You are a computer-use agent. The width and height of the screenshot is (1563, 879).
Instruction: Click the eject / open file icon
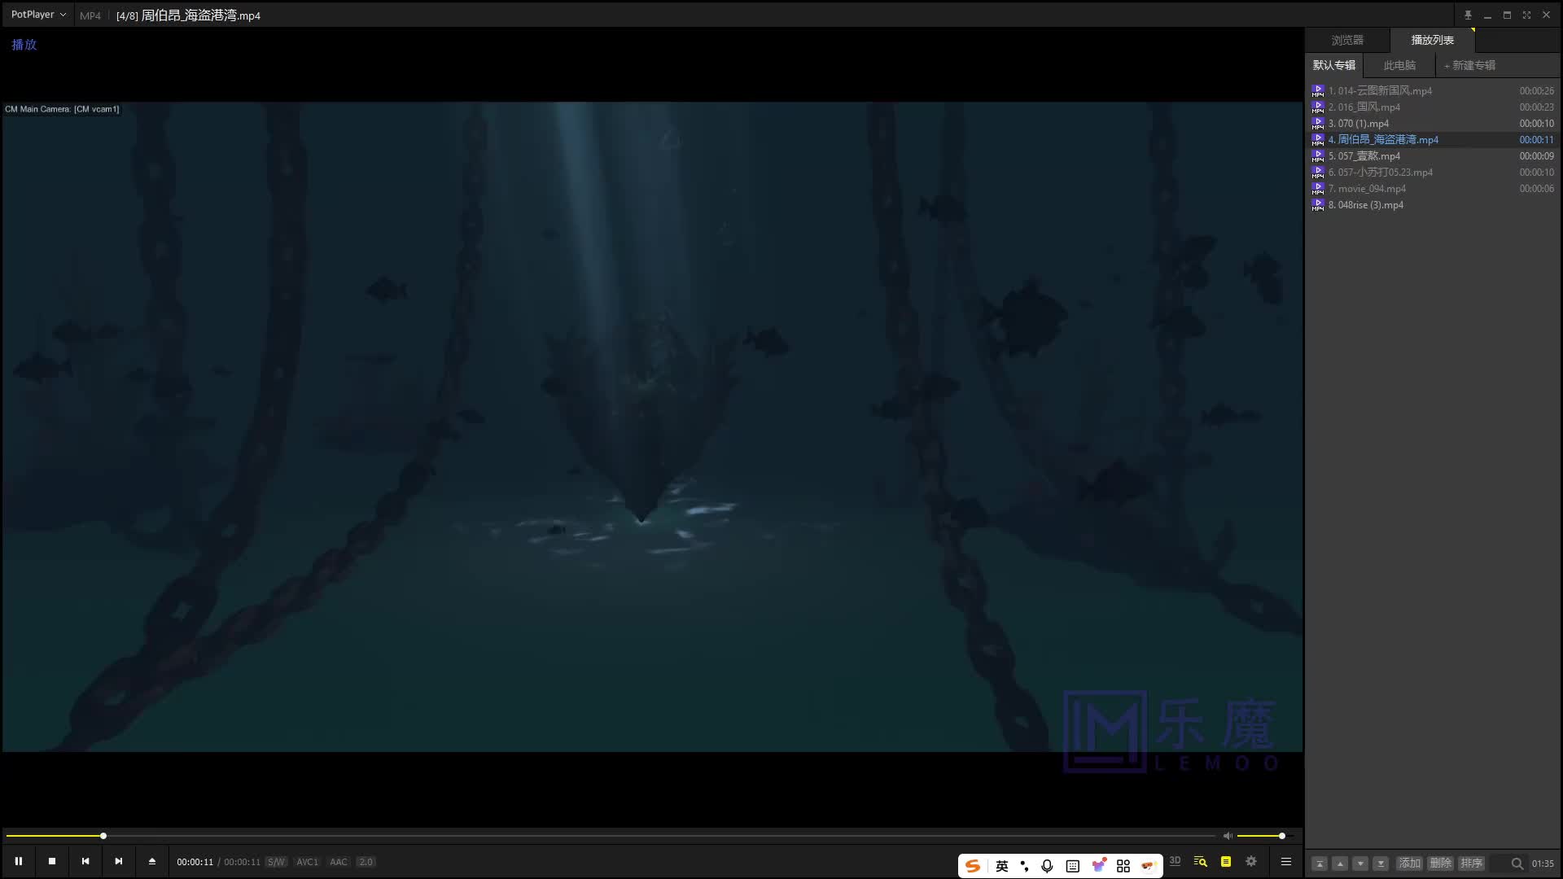tap(152, 861)
